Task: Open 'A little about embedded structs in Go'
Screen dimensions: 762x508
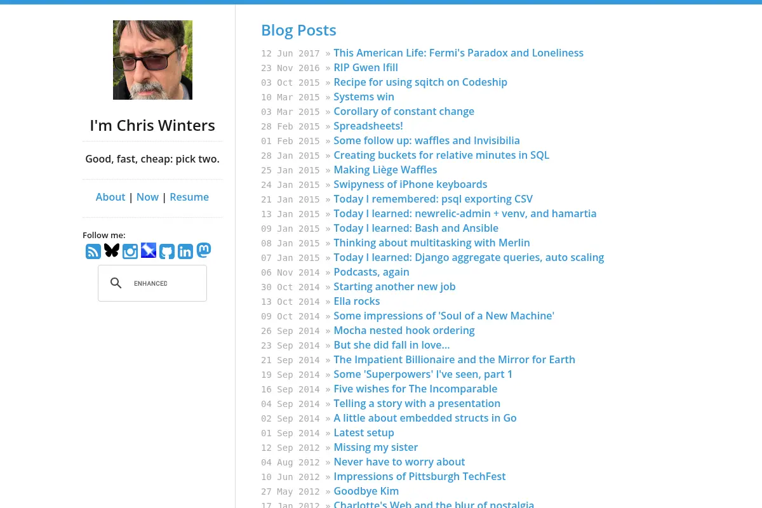Action: pos(425,418)
